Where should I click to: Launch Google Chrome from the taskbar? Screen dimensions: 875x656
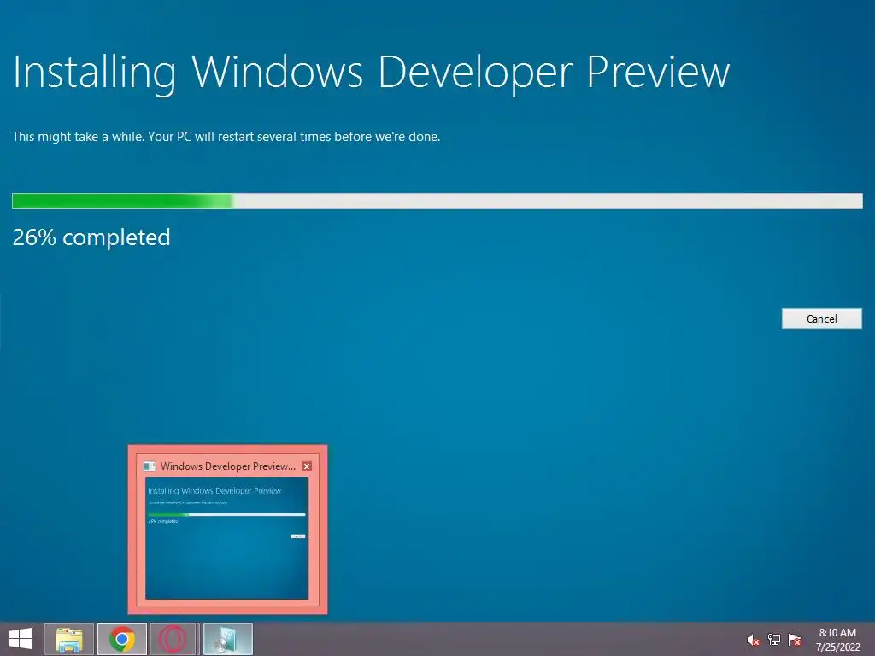coord(122,639)
